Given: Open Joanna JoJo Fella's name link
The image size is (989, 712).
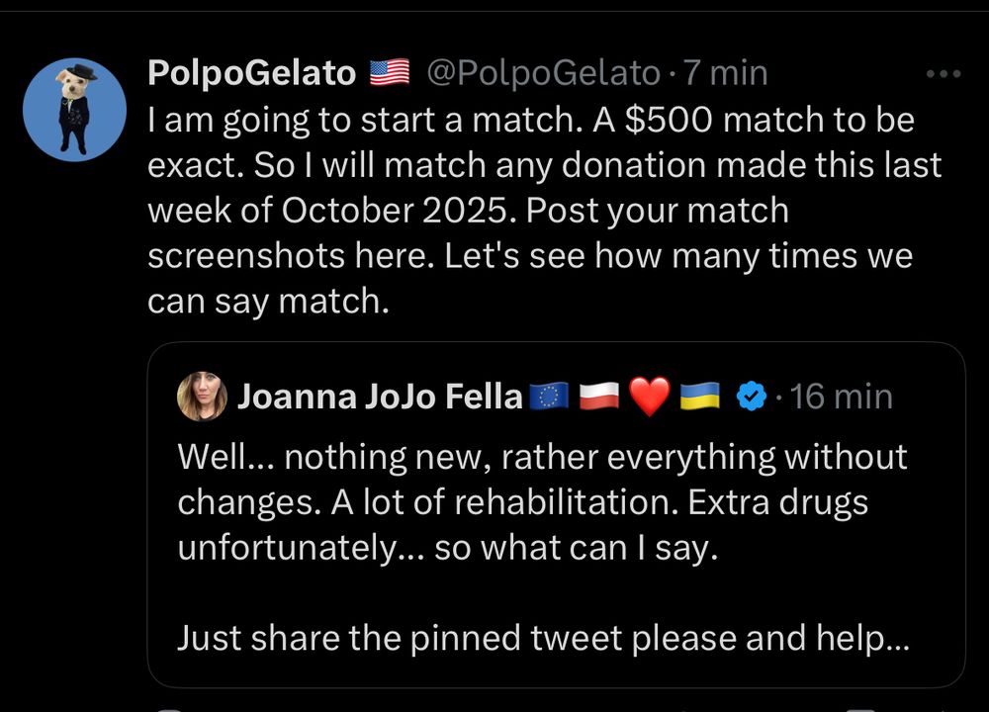Looking at the screenshot, I should click(380, 397).
